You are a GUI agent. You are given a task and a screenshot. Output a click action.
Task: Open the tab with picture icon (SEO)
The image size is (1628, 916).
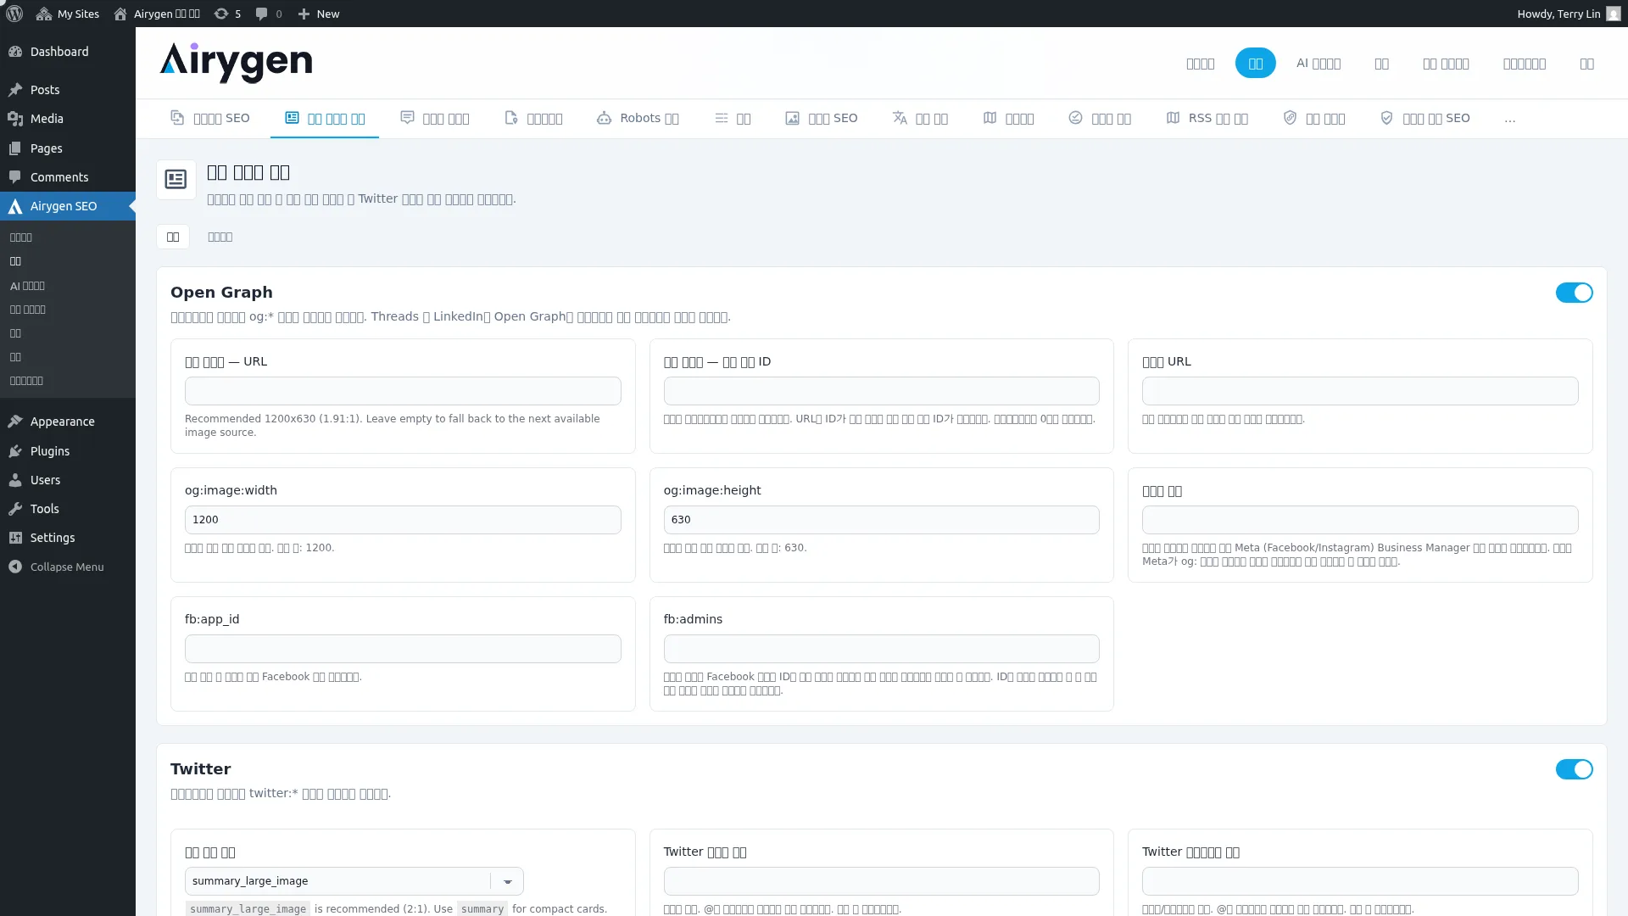coord(822,118)
